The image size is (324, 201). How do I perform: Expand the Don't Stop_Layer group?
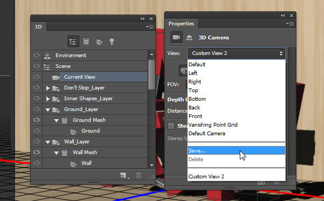[48, 88]
